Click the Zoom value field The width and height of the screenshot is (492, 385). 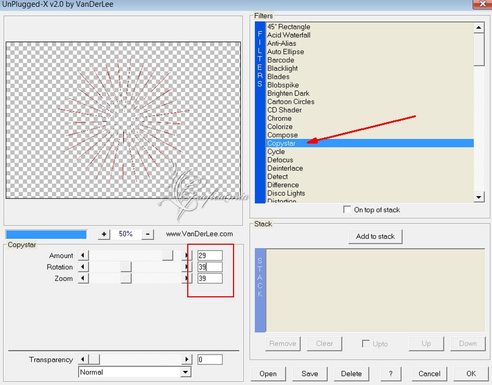tap(210, 278)
